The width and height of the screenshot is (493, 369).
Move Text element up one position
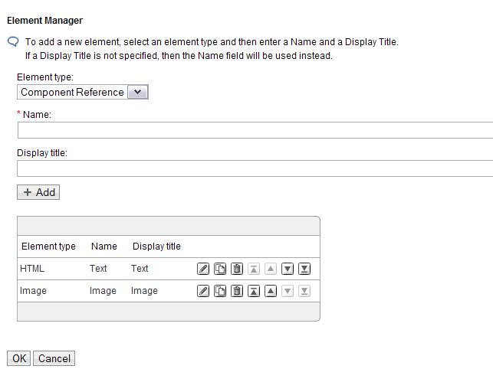(271, 269)
